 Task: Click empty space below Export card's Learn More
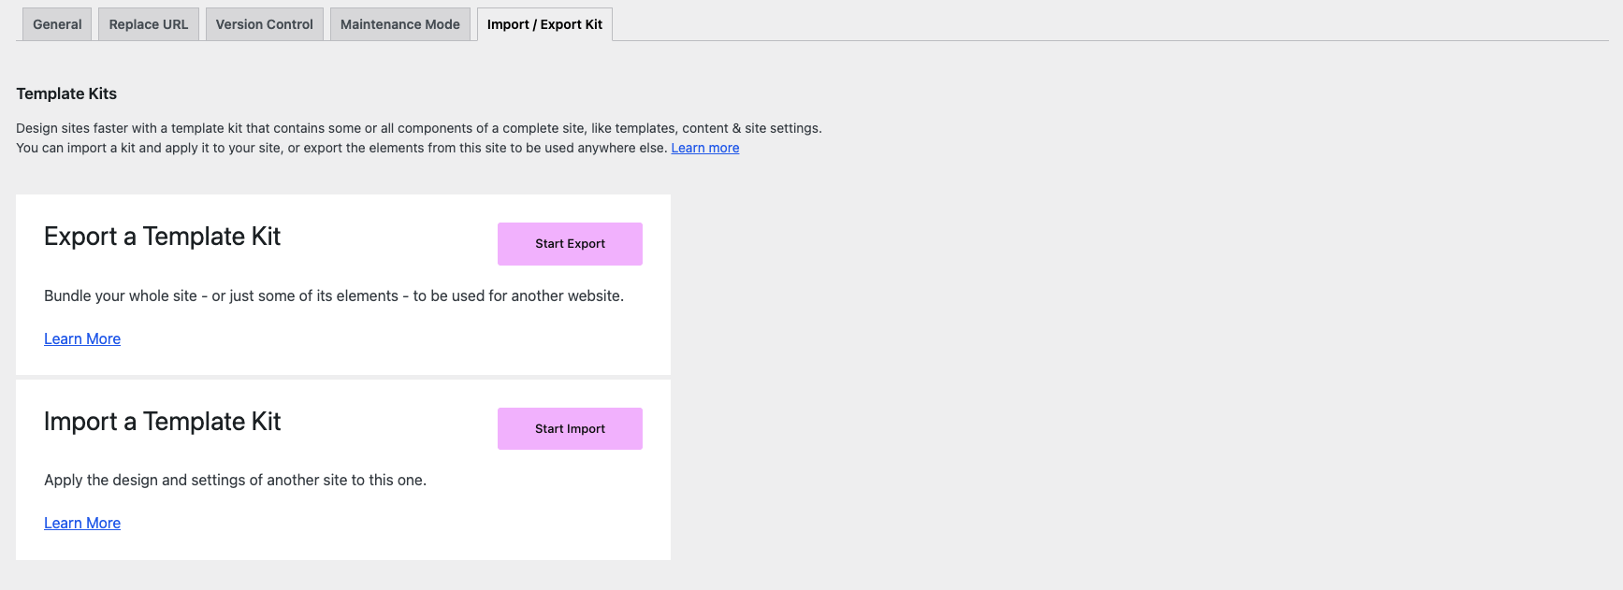342,361
